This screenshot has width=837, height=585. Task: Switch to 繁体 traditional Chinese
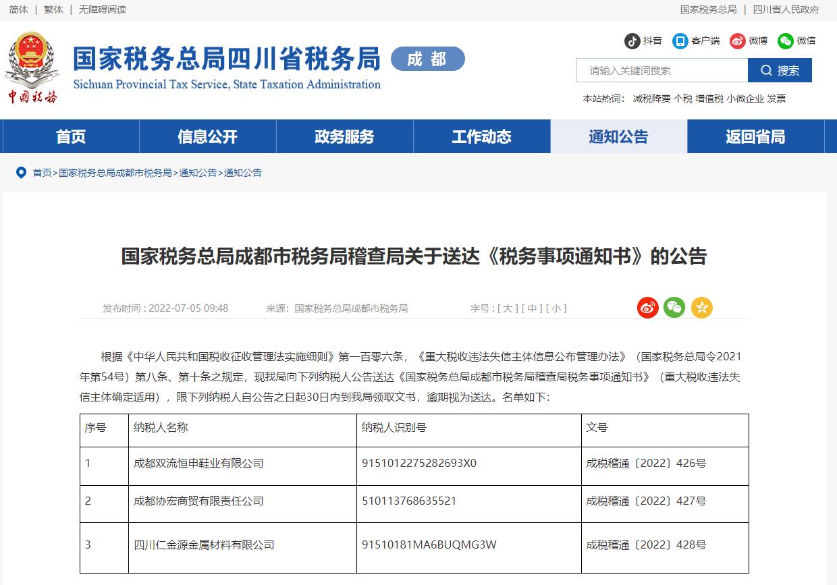click(53, 9)
